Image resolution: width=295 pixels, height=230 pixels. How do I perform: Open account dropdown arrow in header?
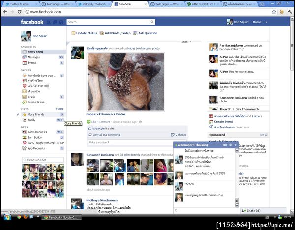pyautogui.click(x=266, y=22)
